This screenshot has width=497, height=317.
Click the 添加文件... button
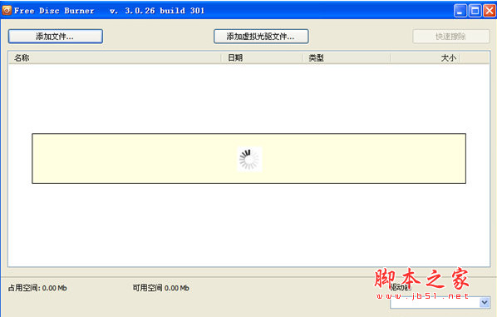pos(56,37)
